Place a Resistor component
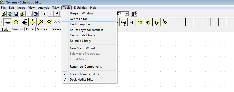 point(57,22)
